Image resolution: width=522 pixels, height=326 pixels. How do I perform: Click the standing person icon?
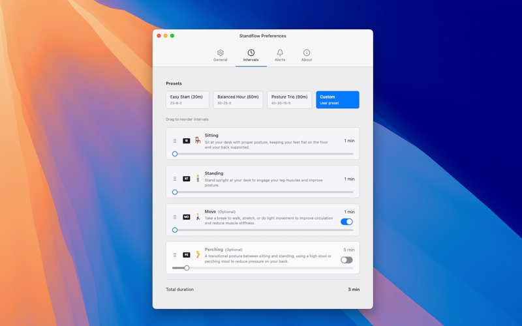pyautogui.click(x=198, y=178)
